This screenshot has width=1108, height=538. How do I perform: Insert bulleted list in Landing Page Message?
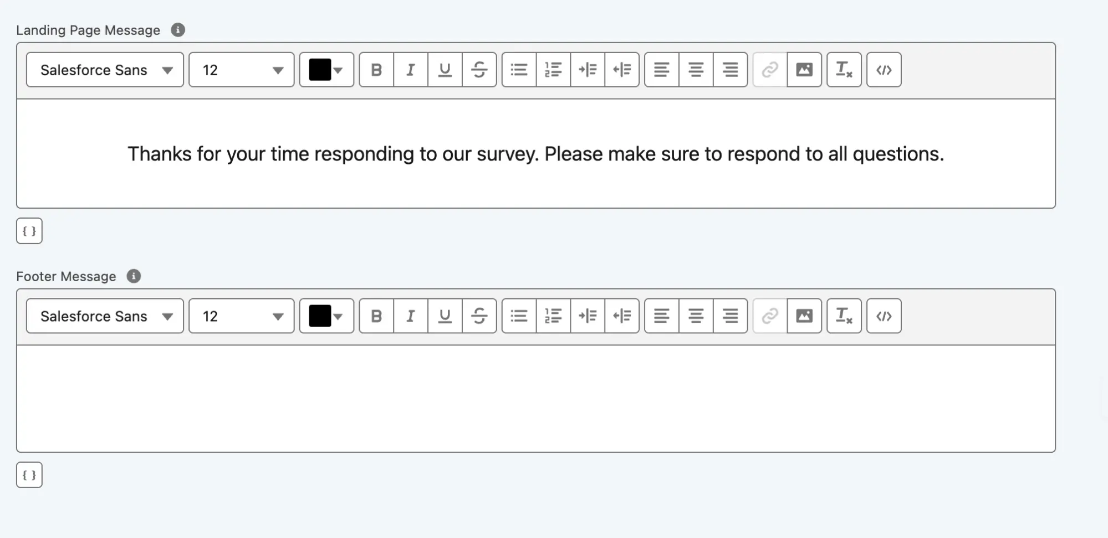(x=519, y=70)
